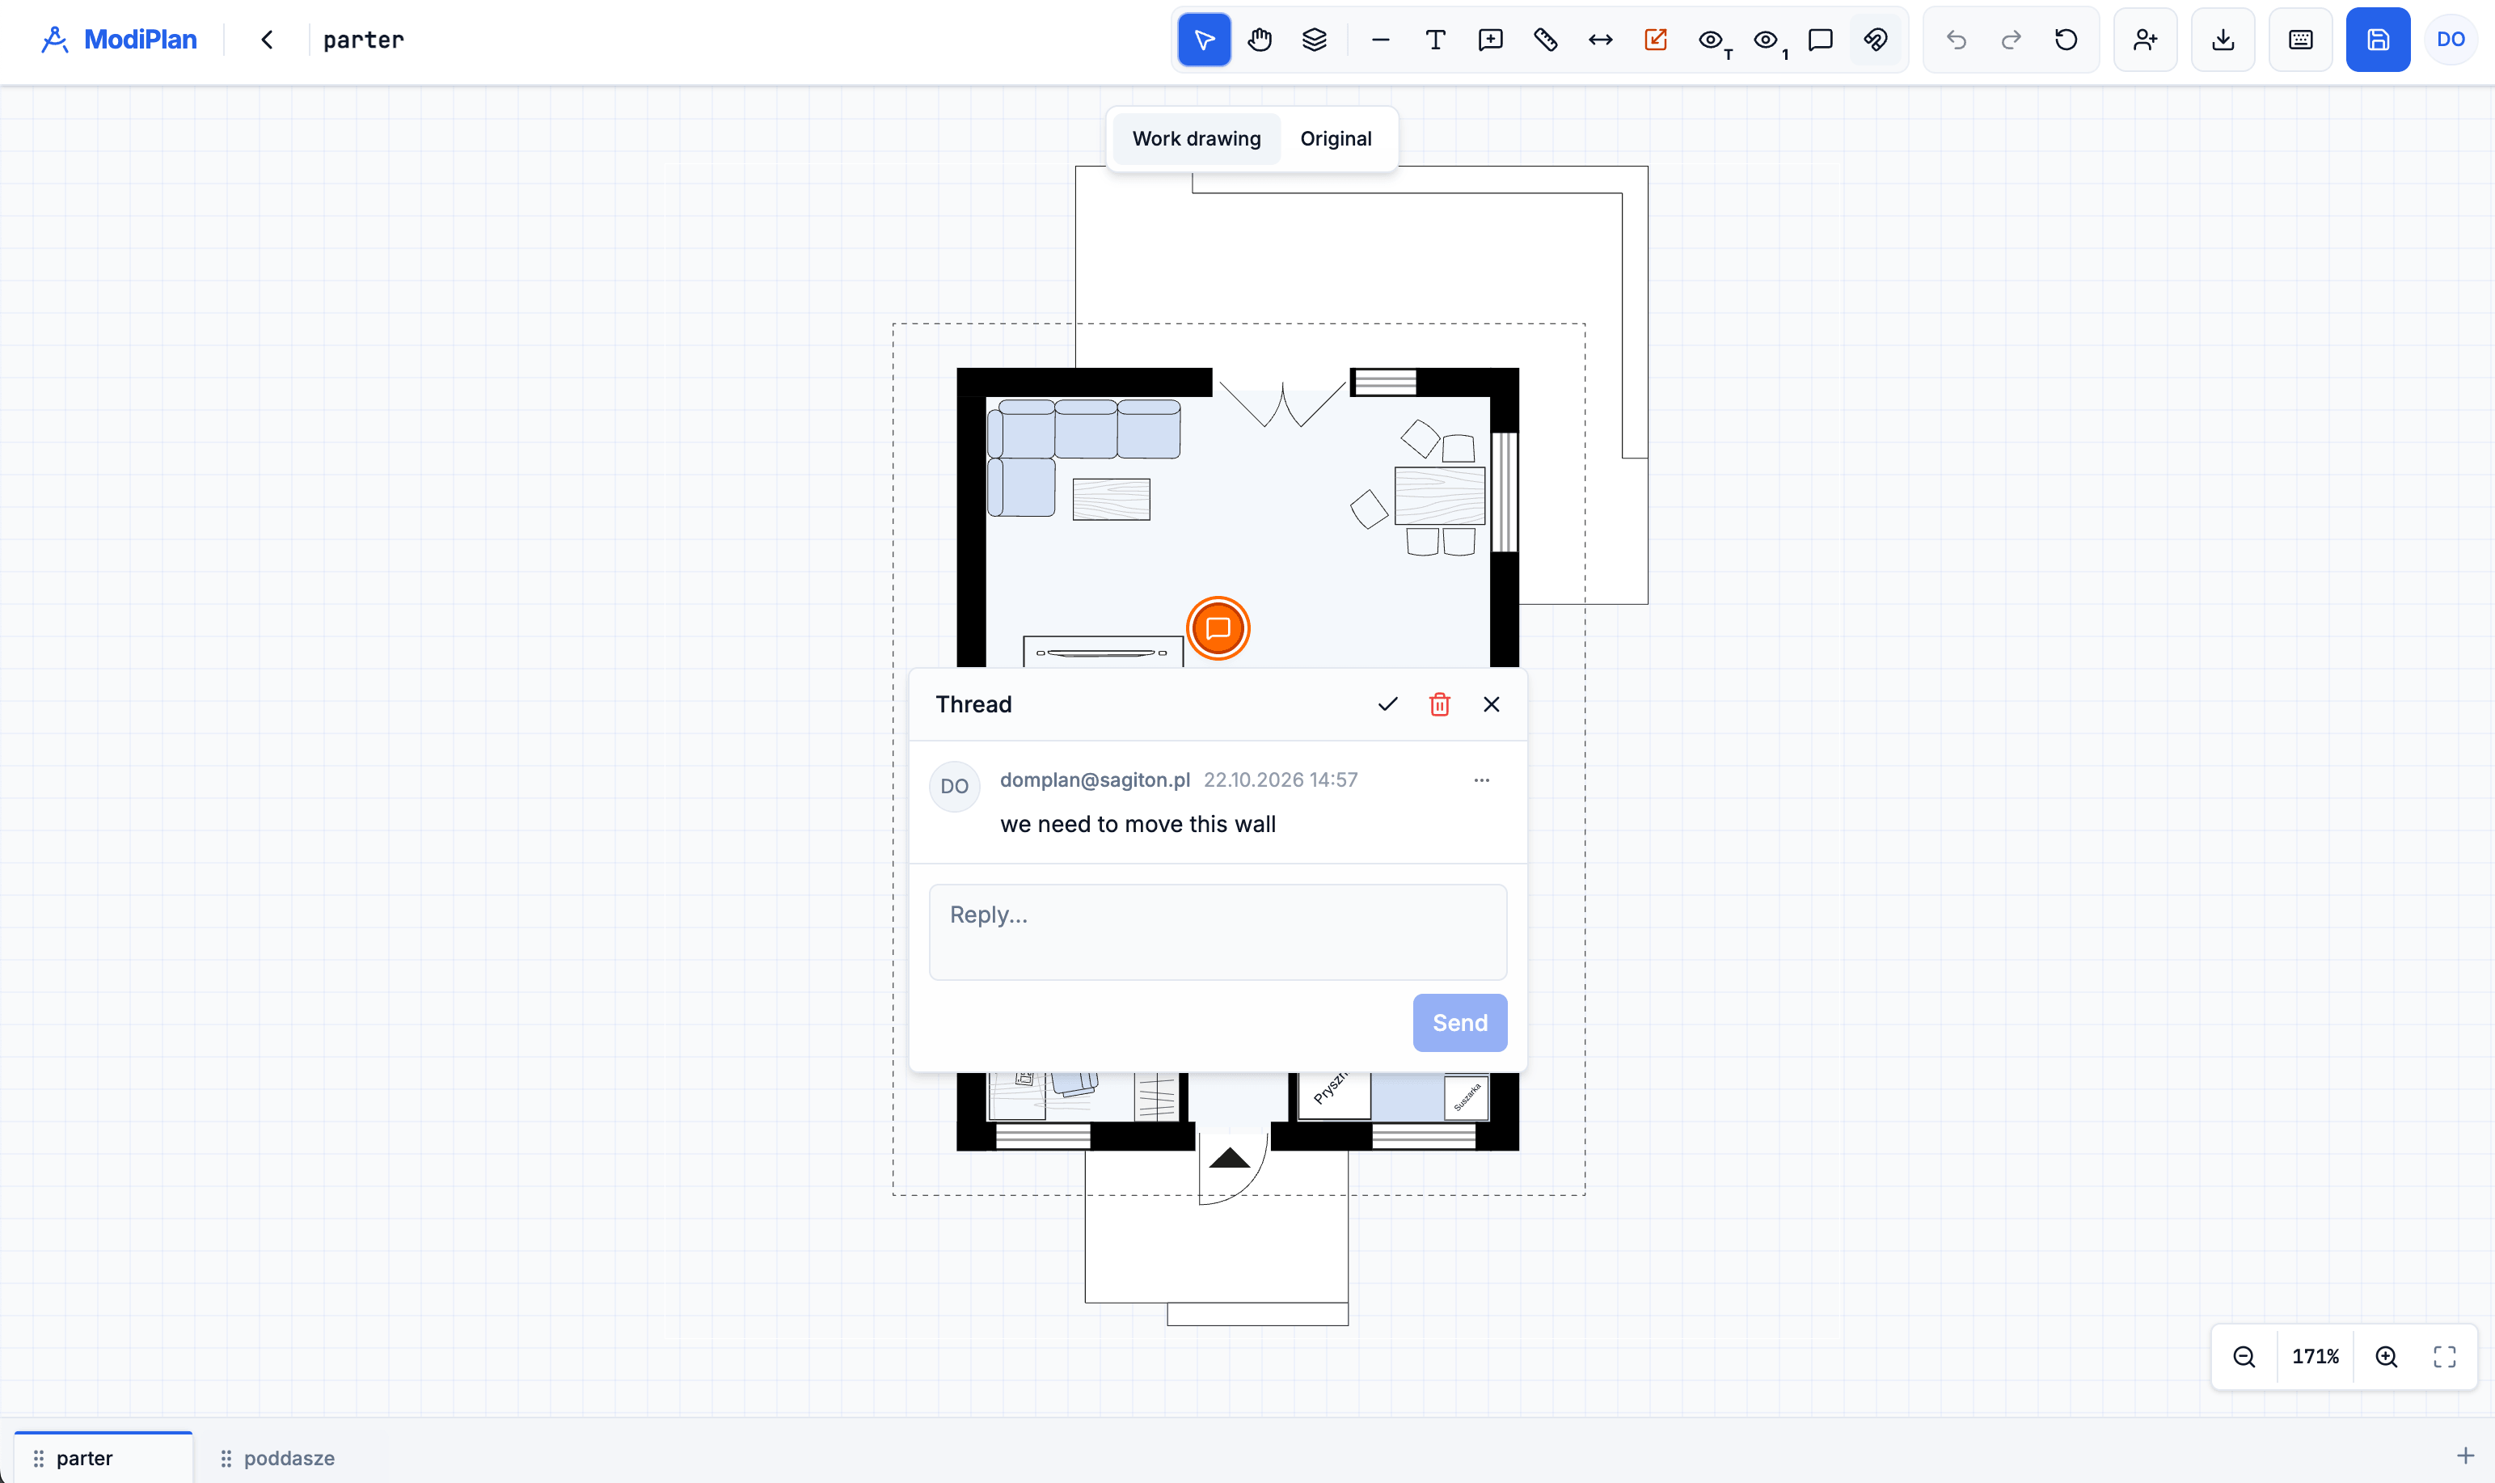Image resolution: width=2495 pixels, height=1483 pixels.
Task: Zoom out of the canvas
Action: (x=2244, y=1356)
